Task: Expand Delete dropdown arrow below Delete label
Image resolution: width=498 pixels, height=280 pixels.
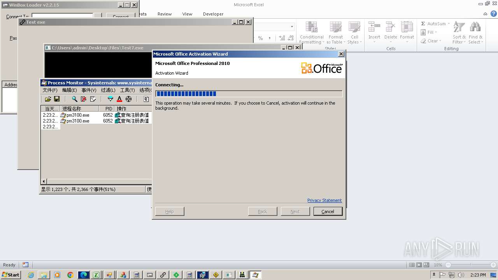Action: pyautogui.click(x=391, y=42)
